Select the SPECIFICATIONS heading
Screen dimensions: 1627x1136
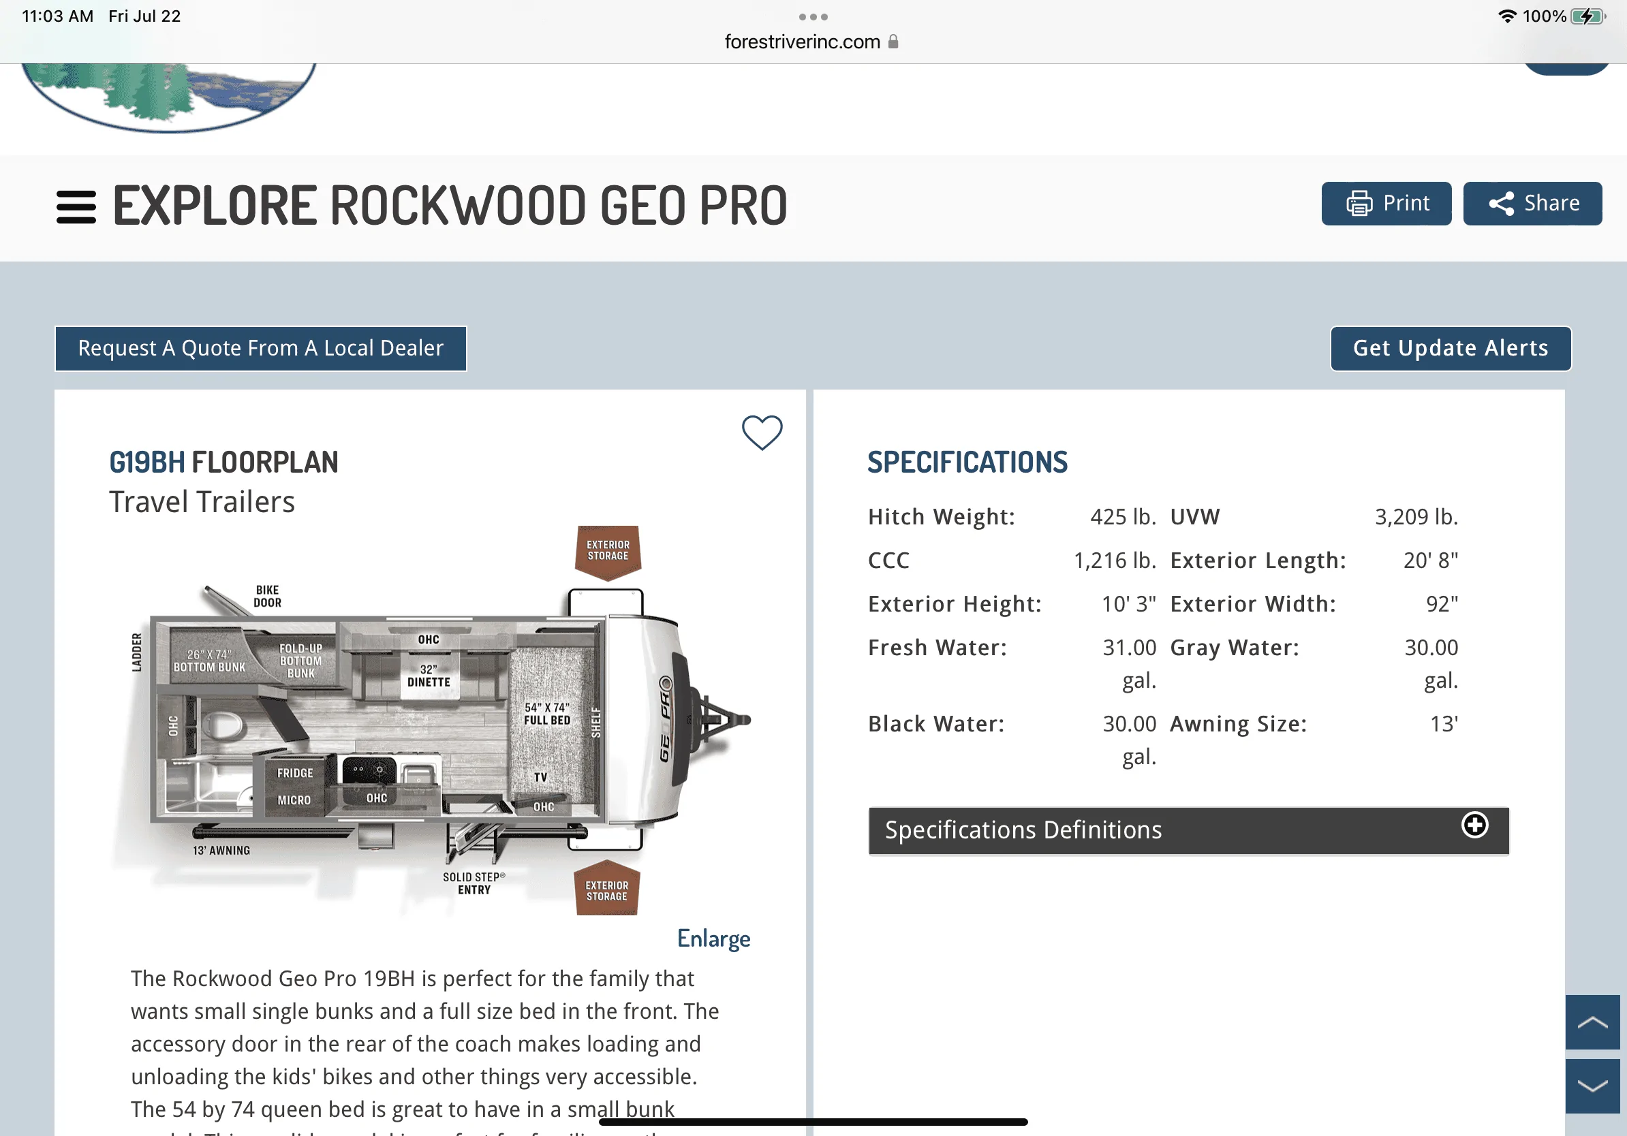[967, 462]
